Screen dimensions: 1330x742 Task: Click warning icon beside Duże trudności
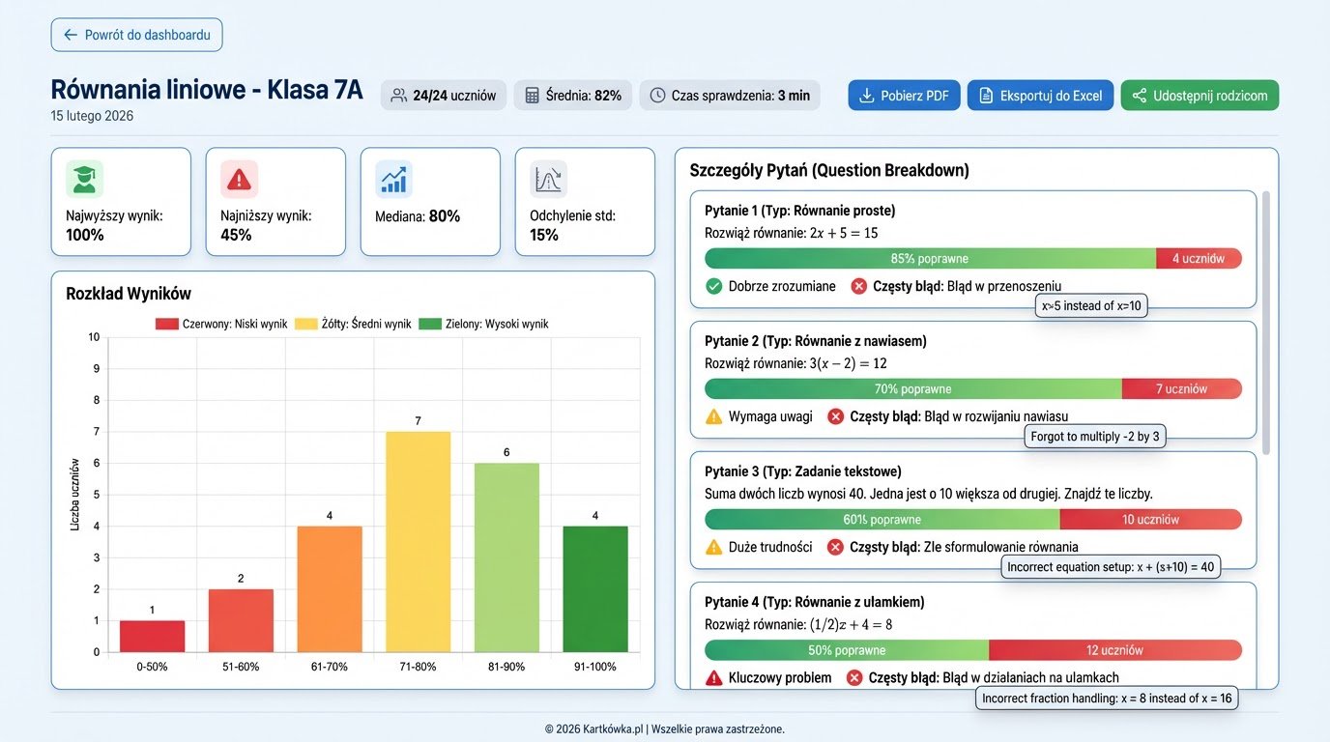point(712,546)
